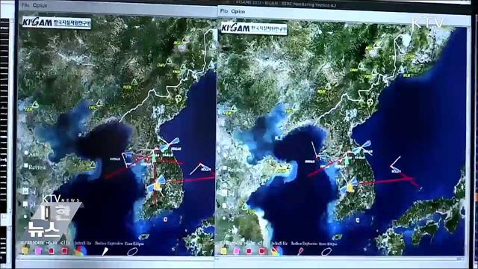478x269 pixels.
Task: Click the KIGAM logo in the right window
Action: coord(254,28)
